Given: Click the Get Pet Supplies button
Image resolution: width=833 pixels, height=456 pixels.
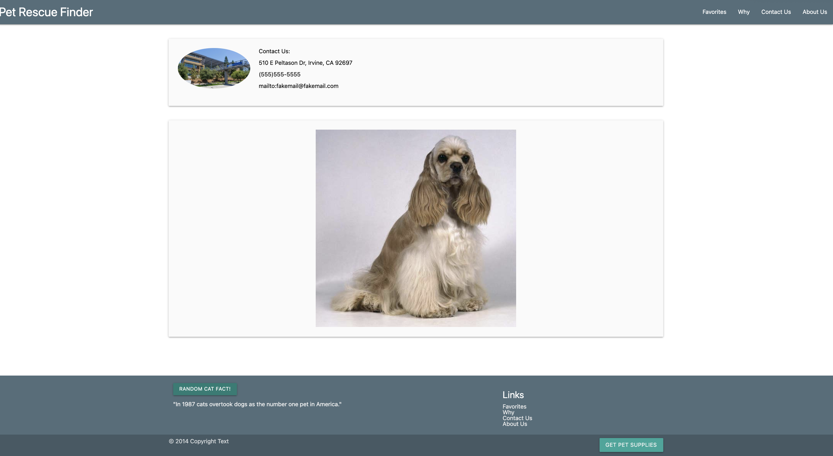Looking at the screenshot, I should click(x=631, y=445).
